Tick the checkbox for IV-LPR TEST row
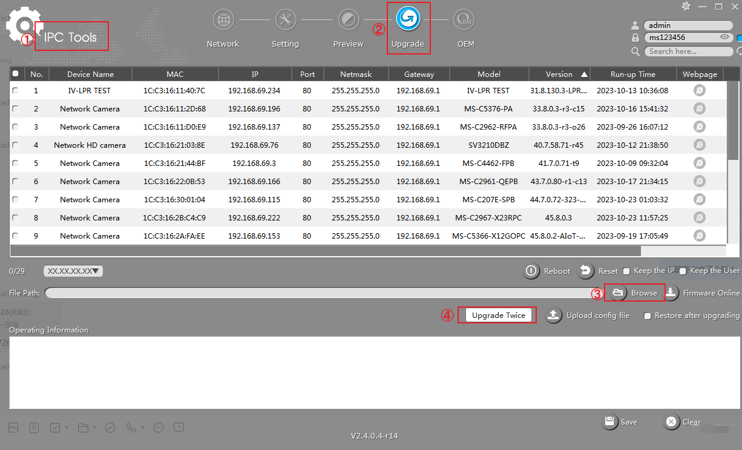Image resolution: width=742 pixels, height=450 pixels. [x=15, y=90]
